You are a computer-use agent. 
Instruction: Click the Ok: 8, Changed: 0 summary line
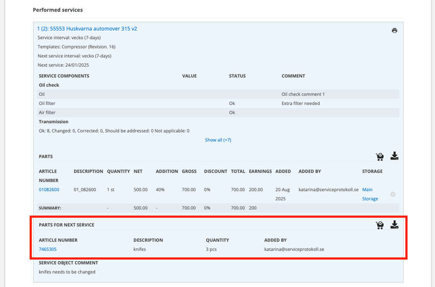pos(114,131)
